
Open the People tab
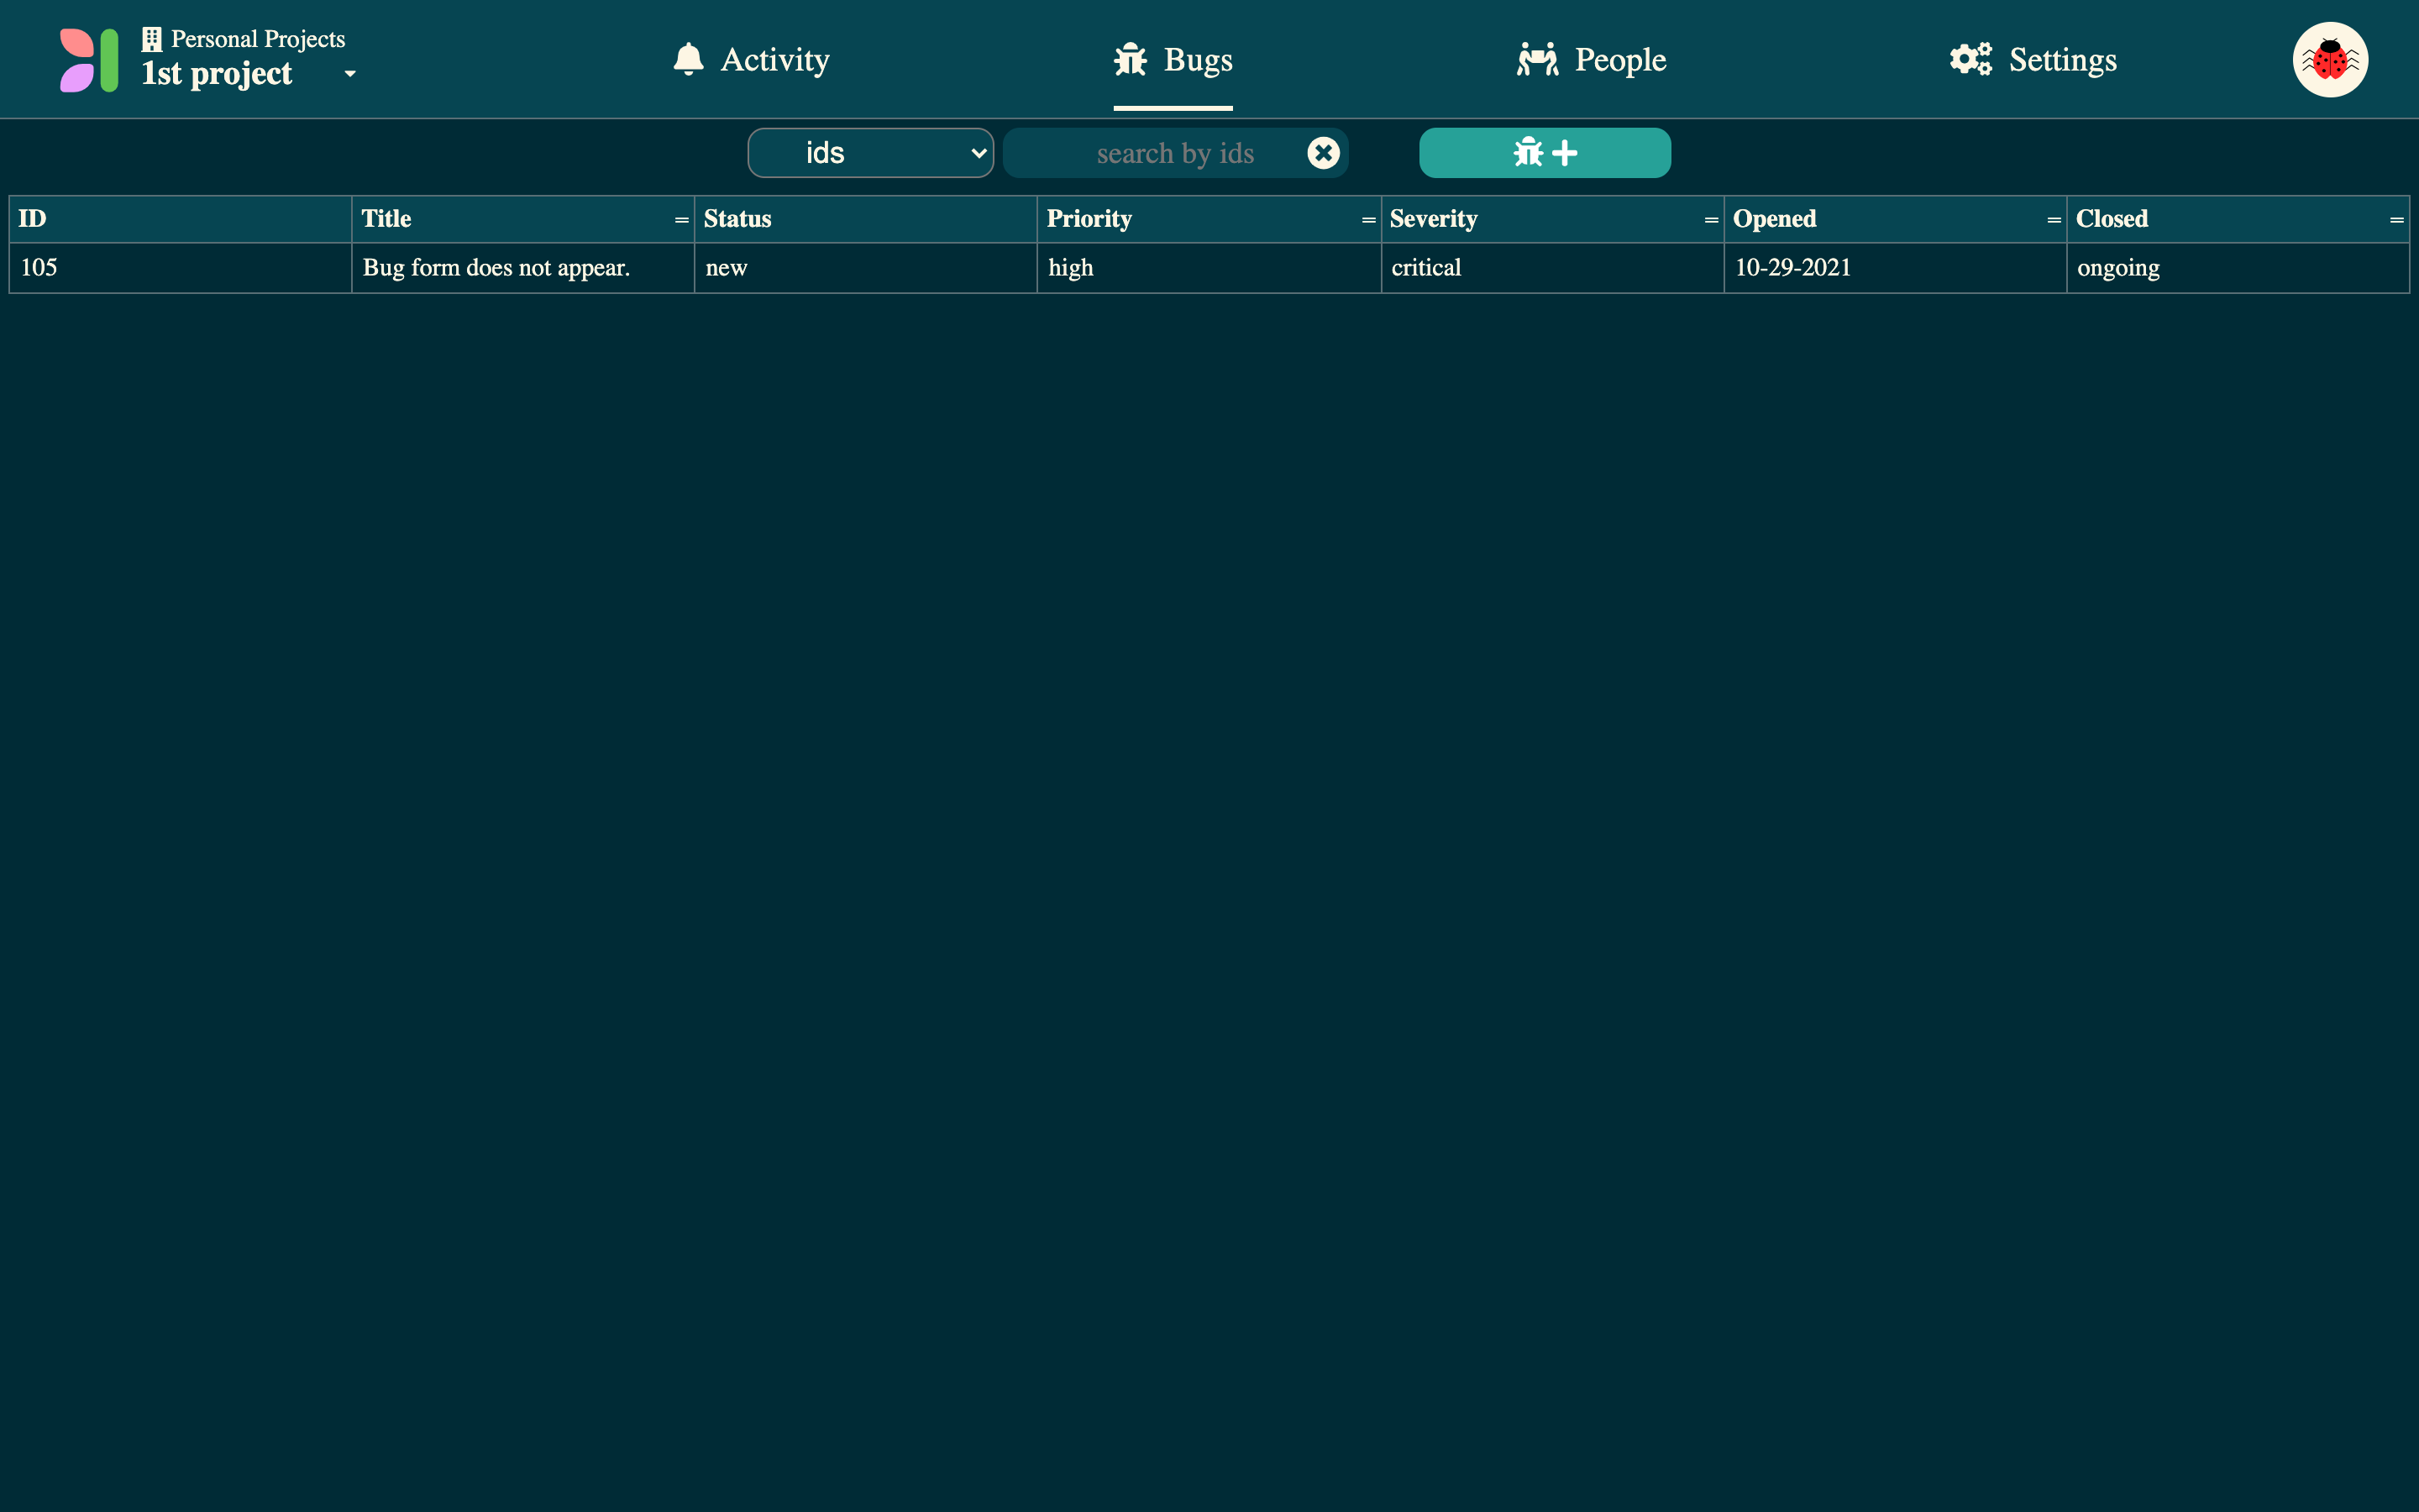[x=1592, y=59]
